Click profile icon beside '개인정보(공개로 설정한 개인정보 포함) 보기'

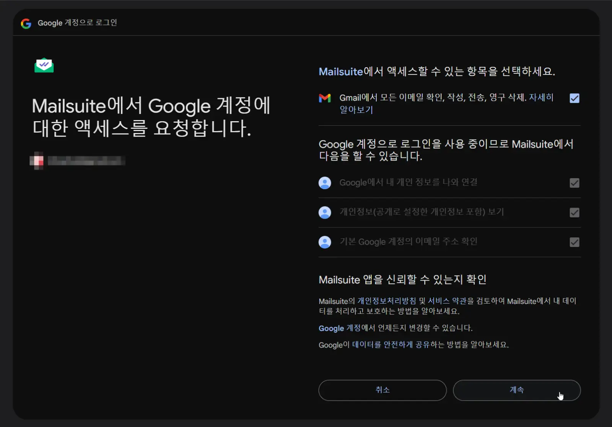click(x=325, y=213)
